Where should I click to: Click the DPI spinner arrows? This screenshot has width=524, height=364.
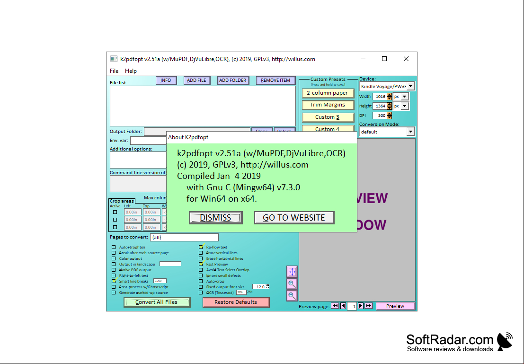[389, 115]
